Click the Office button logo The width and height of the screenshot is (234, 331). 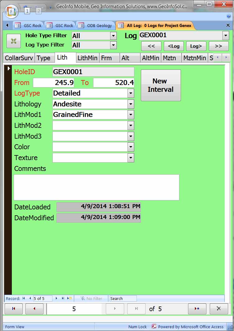[11, 11]
